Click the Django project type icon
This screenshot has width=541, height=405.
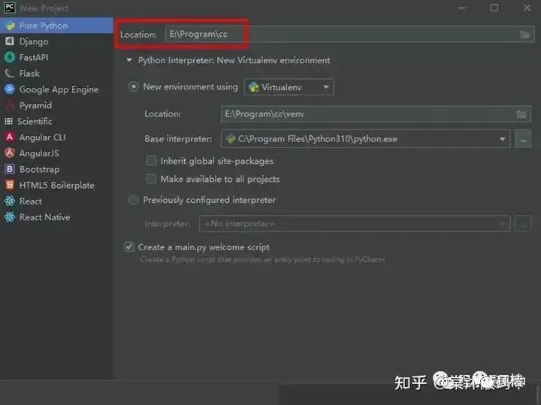10,41
